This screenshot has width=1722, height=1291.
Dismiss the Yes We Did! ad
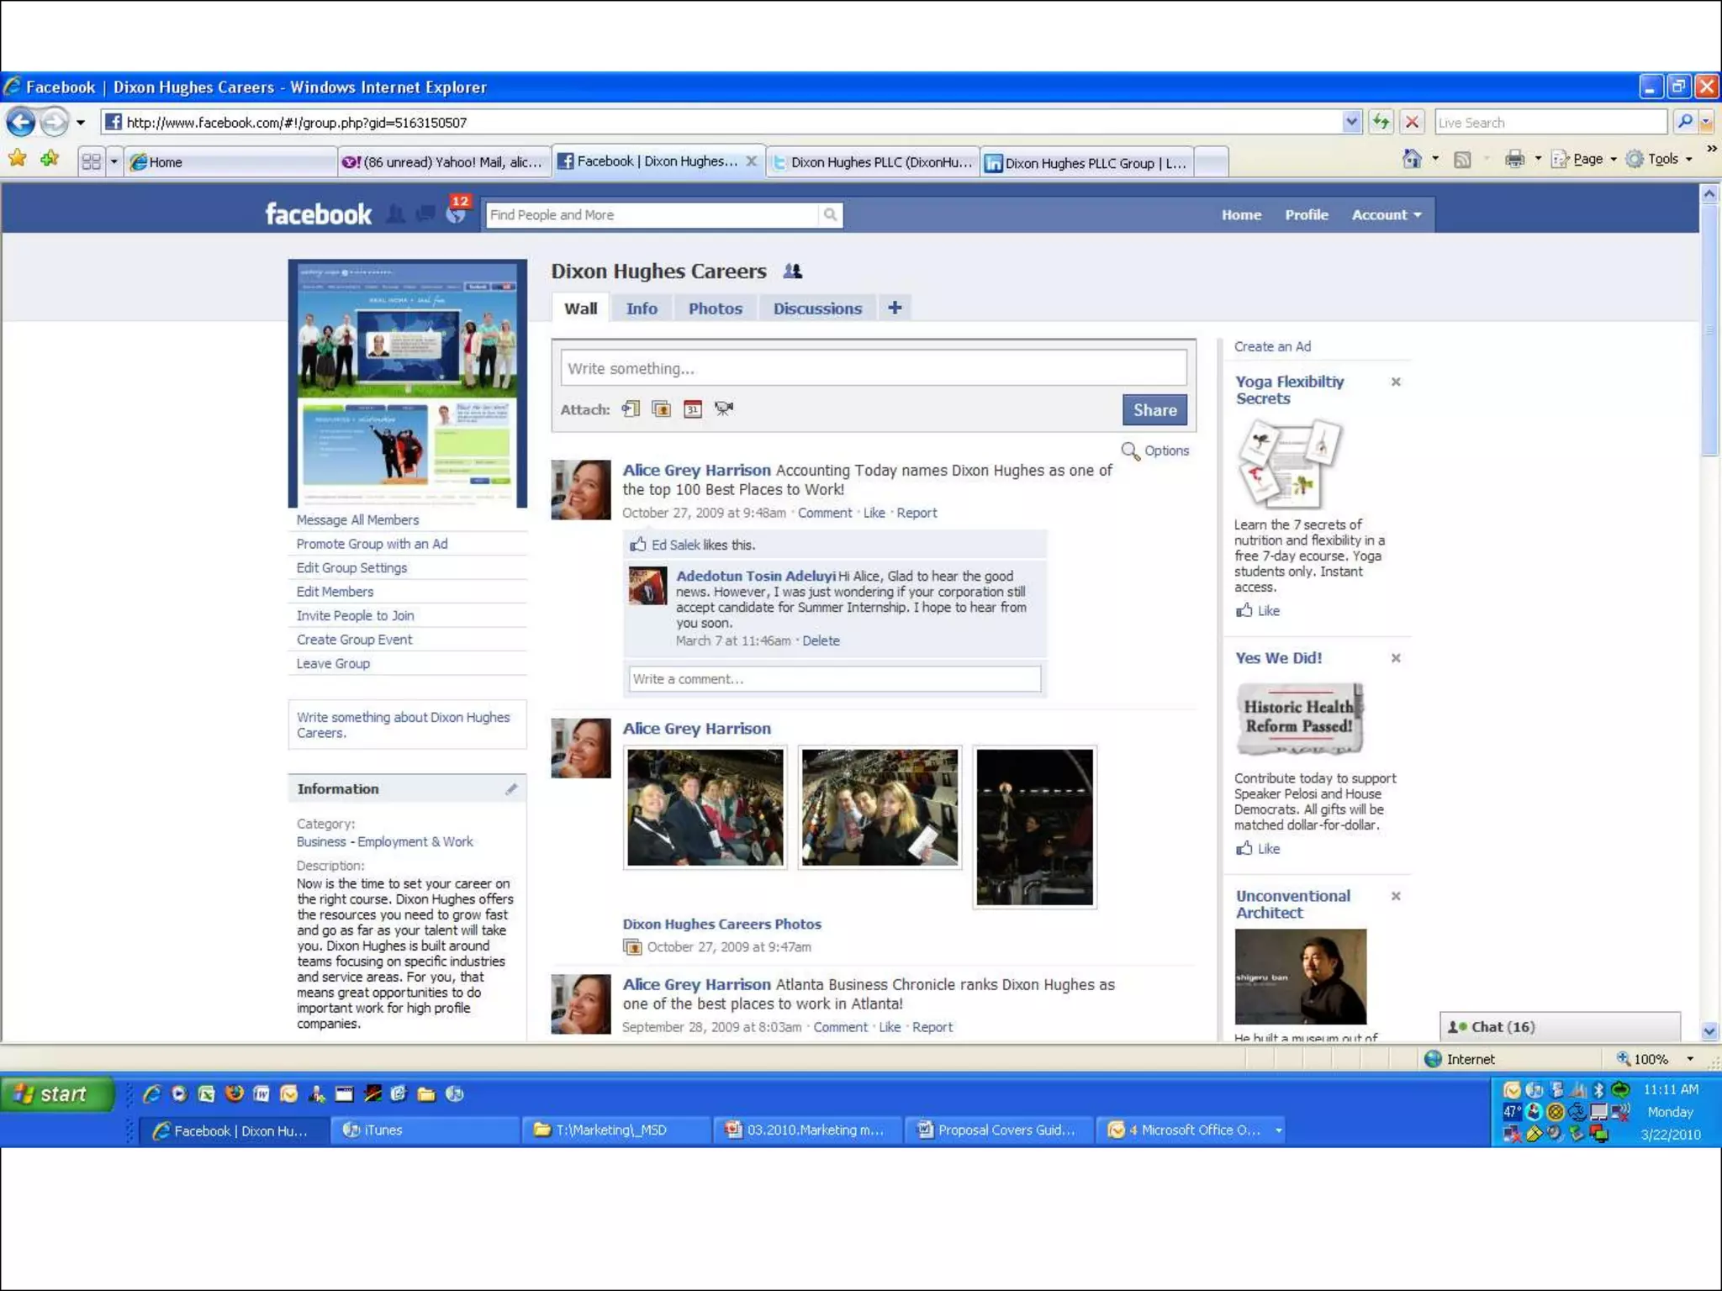tap(1396, 658)
